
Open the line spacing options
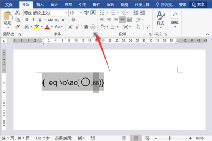point(140,20)
